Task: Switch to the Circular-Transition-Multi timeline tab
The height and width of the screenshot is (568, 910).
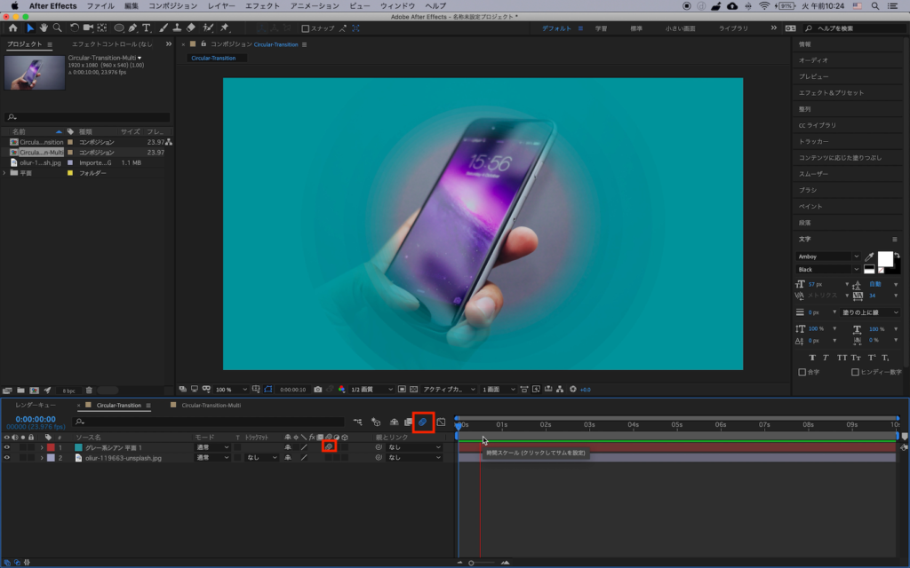Action: pos(211,405)
